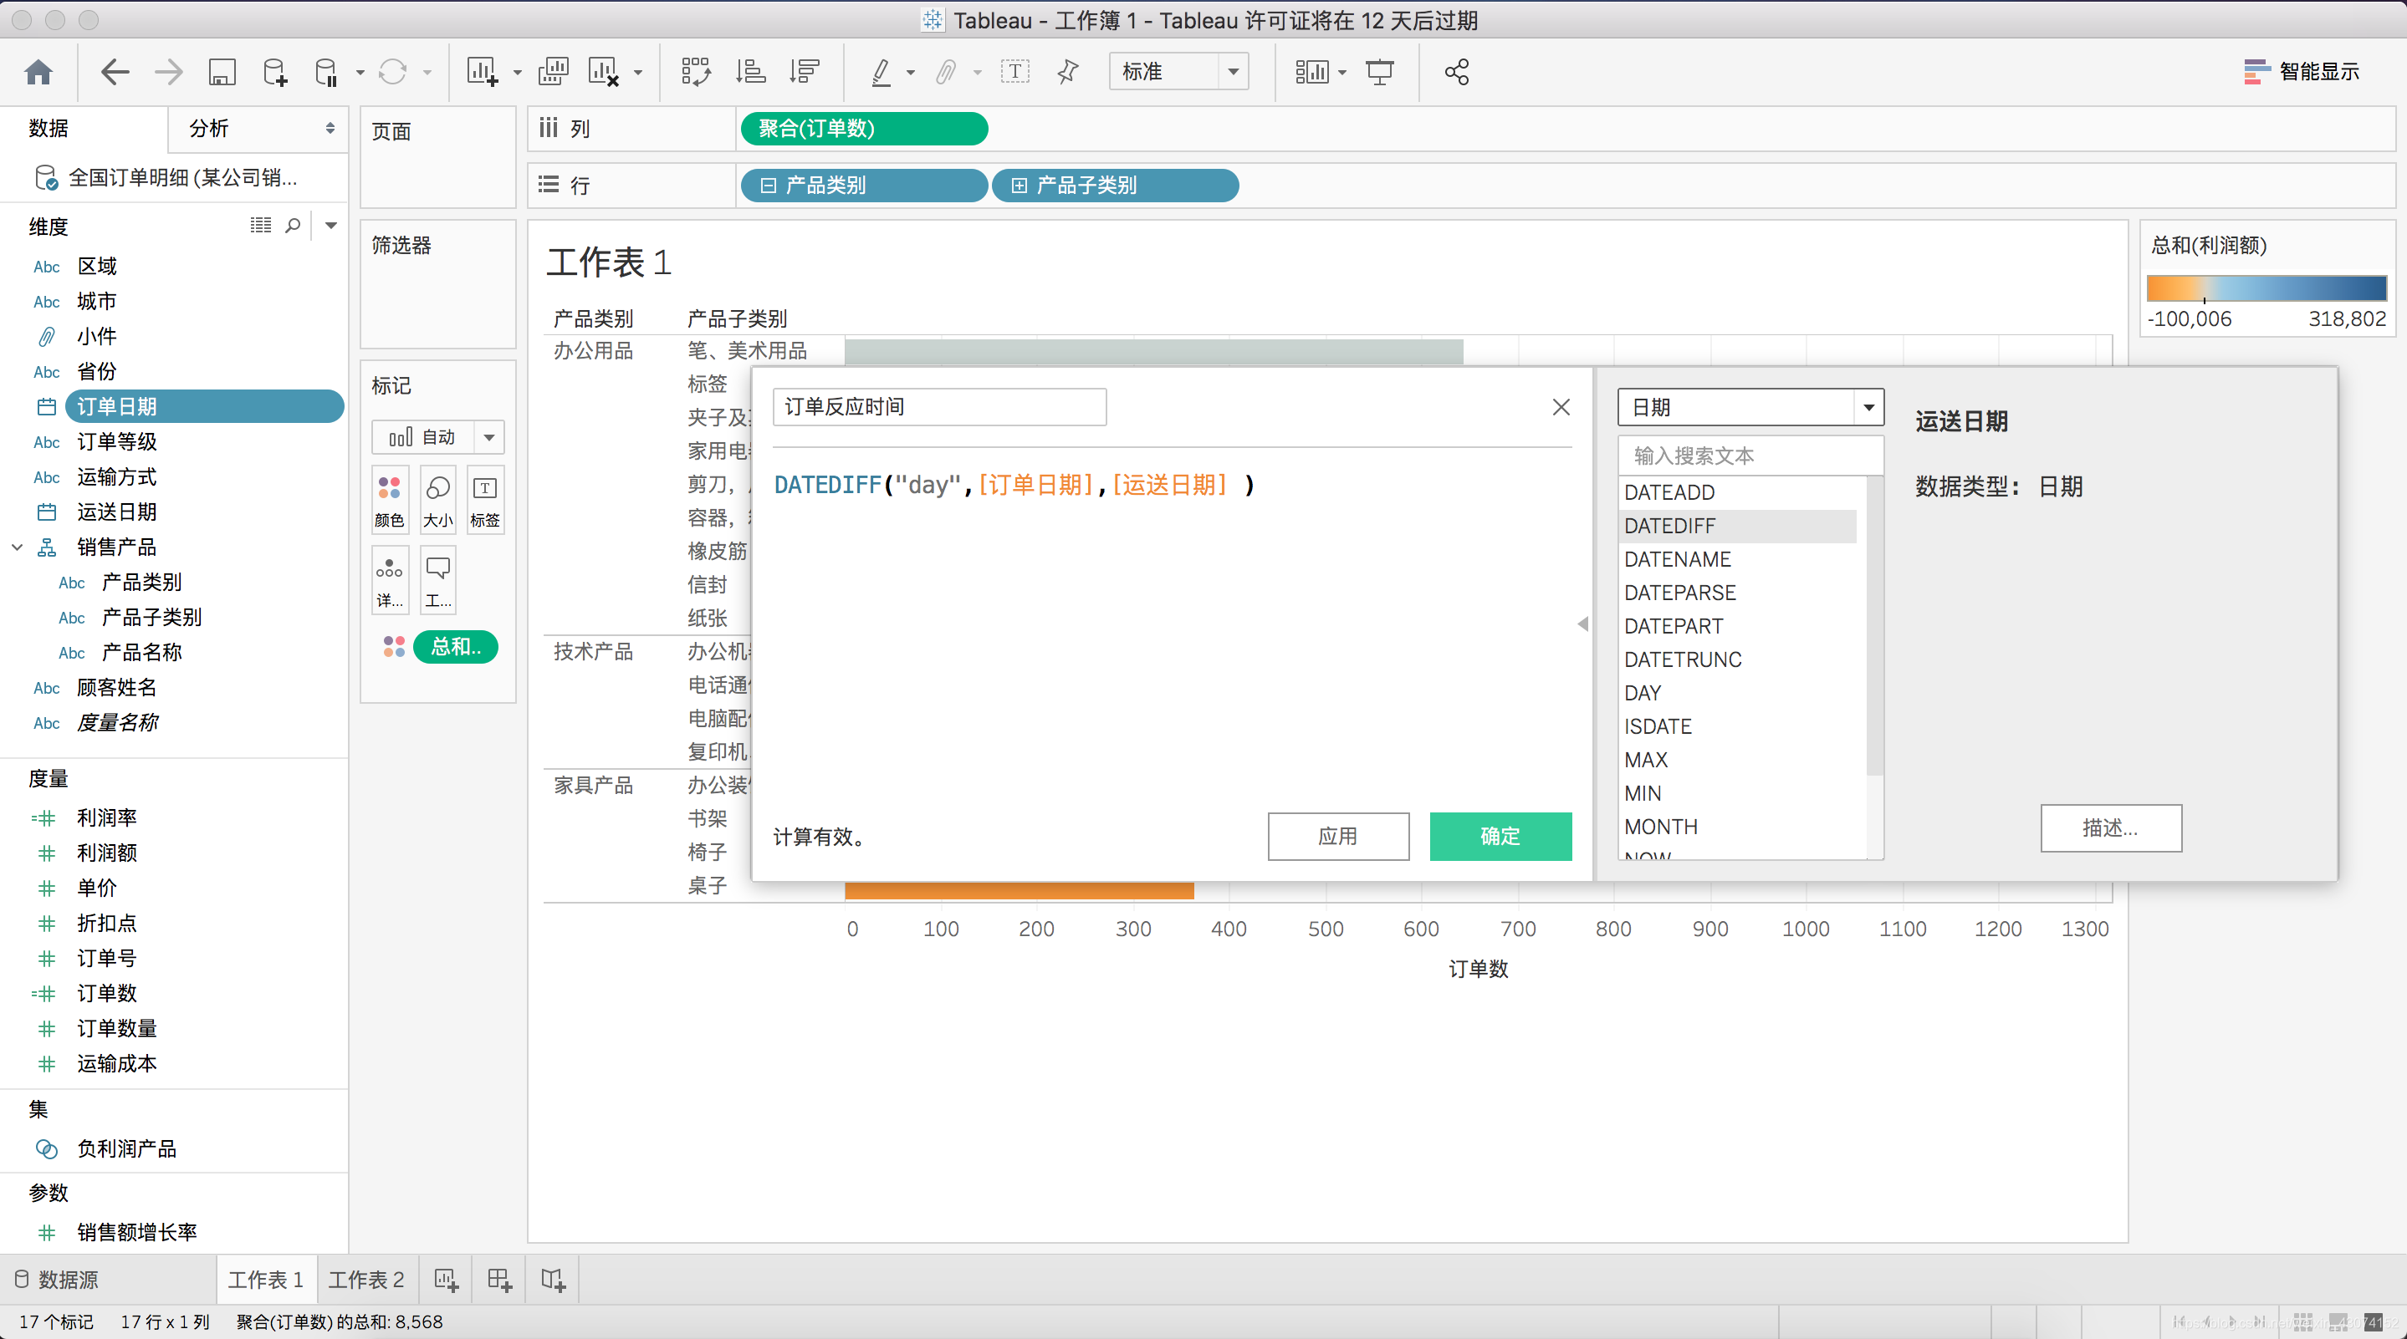Add new dashboard tab icon
The image size is (2407, 1339).
point(499,1280)
